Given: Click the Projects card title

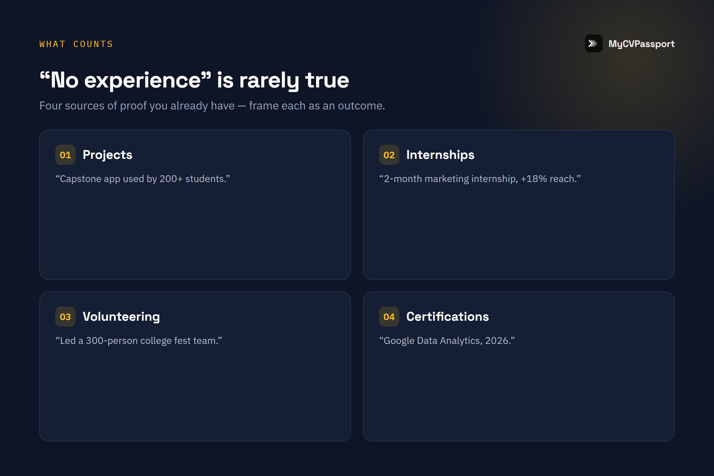Looking at the screenshot, I should pos(107,155).
